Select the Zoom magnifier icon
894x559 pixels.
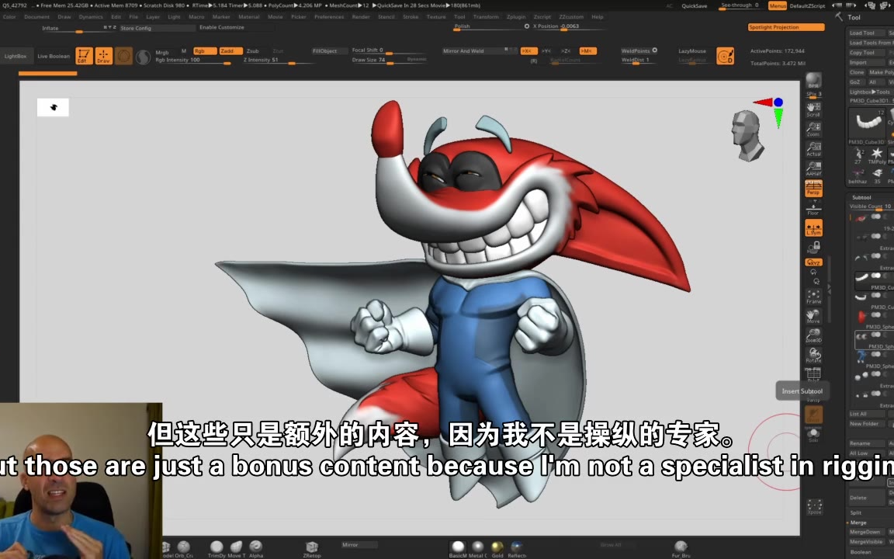point(813,130)
